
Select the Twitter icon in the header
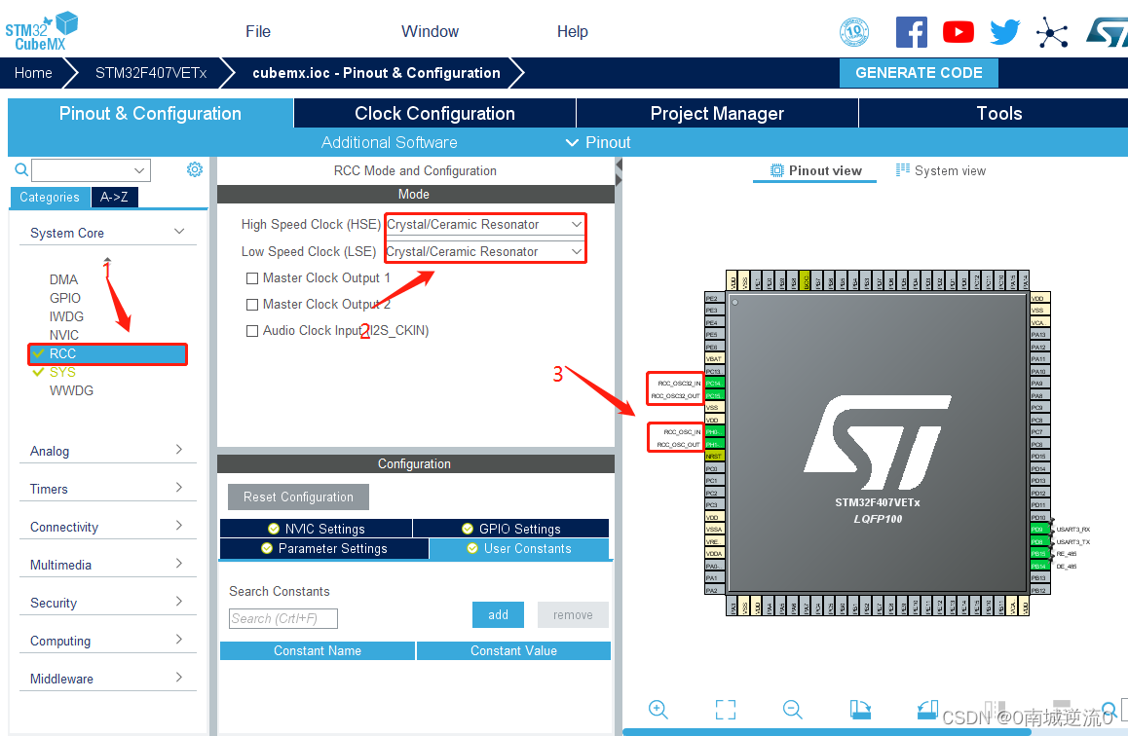1004,31
